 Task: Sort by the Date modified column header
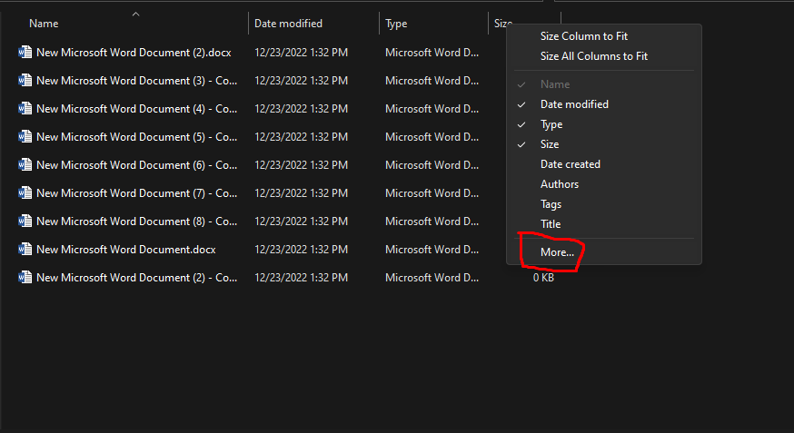pos(288,24)
